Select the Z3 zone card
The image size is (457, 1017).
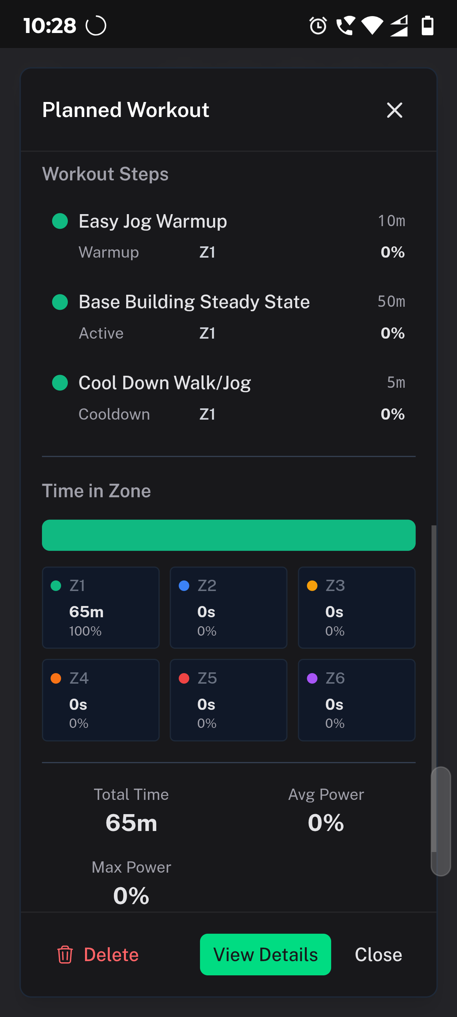pyautogui.click(x=357, y=607)
